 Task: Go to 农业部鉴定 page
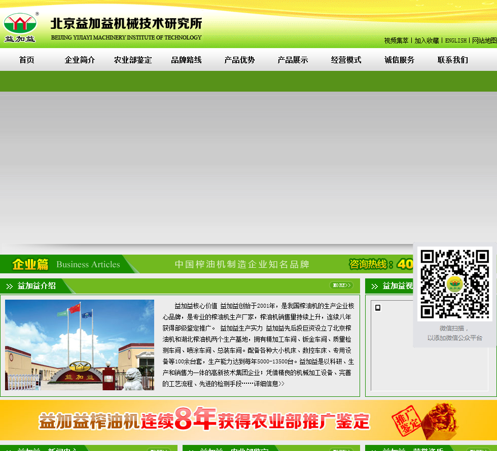(133, 60)
